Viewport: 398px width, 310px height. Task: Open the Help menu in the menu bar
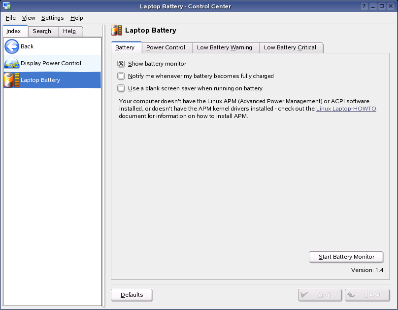(x=77, y=18)
